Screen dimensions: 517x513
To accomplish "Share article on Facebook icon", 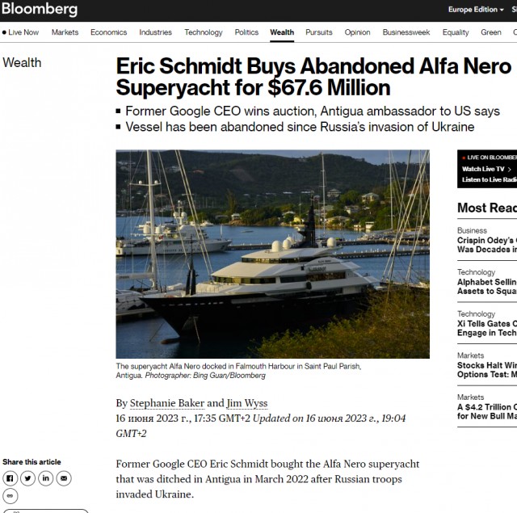I will click(10, 478).
